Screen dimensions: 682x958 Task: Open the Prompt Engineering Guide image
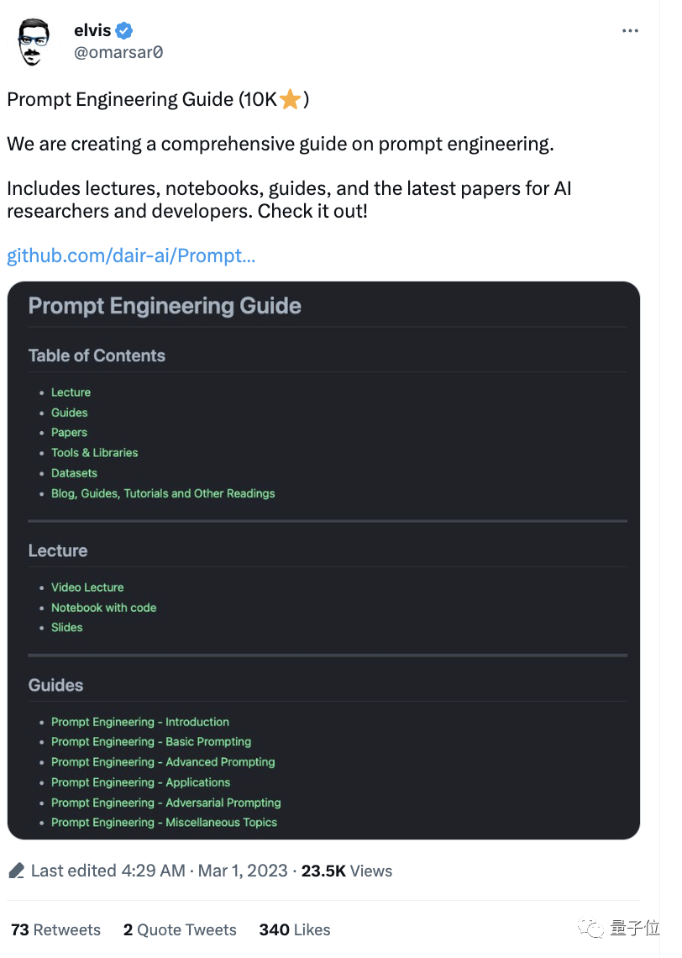click(323, 561)
